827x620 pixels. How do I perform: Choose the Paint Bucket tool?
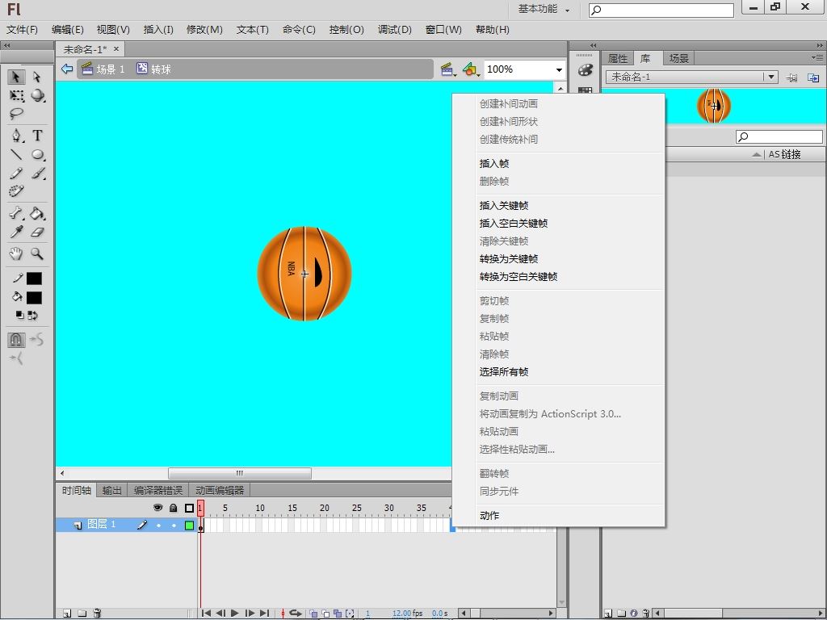click(37, 214)
